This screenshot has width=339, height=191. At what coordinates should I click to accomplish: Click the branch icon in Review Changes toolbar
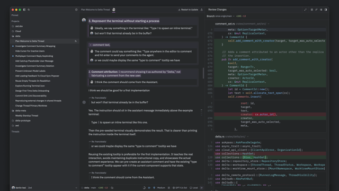coord(317,10)
